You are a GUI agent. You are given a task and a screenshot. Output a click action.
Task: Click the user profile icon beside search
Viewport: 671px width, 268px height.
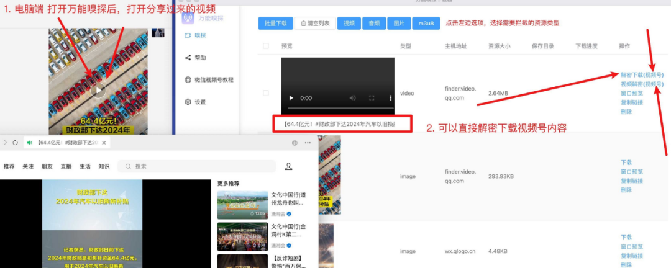click(x=288, y=166)
